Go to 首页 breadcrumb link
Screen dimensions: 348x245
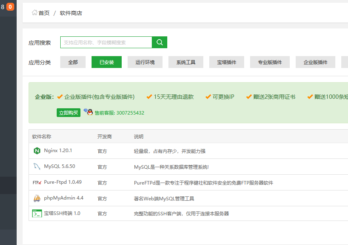(x=44, y=13)
